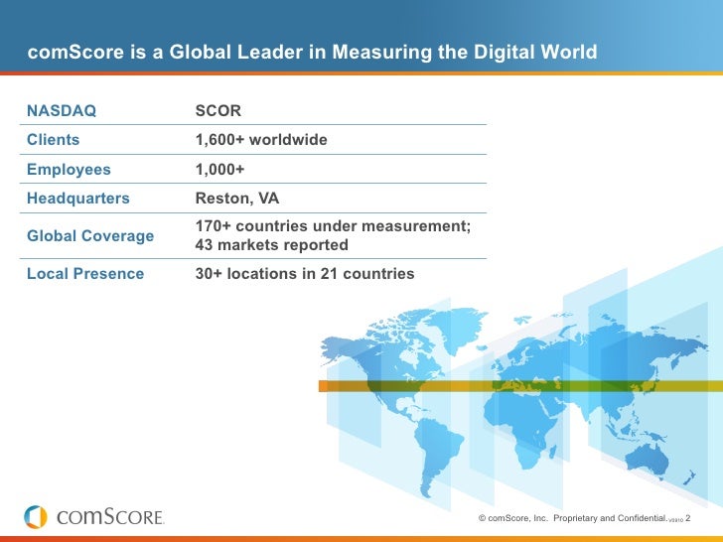Image resolution: width=723 pixels, height=542 pixels.
Task: Click '170+ countries under measurement;' text
Action: coord(333,226)
